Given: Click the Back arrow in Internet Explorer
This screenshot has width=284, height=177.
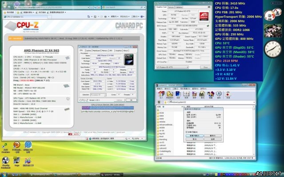Looking at the screenshot, I should [5, 7].
